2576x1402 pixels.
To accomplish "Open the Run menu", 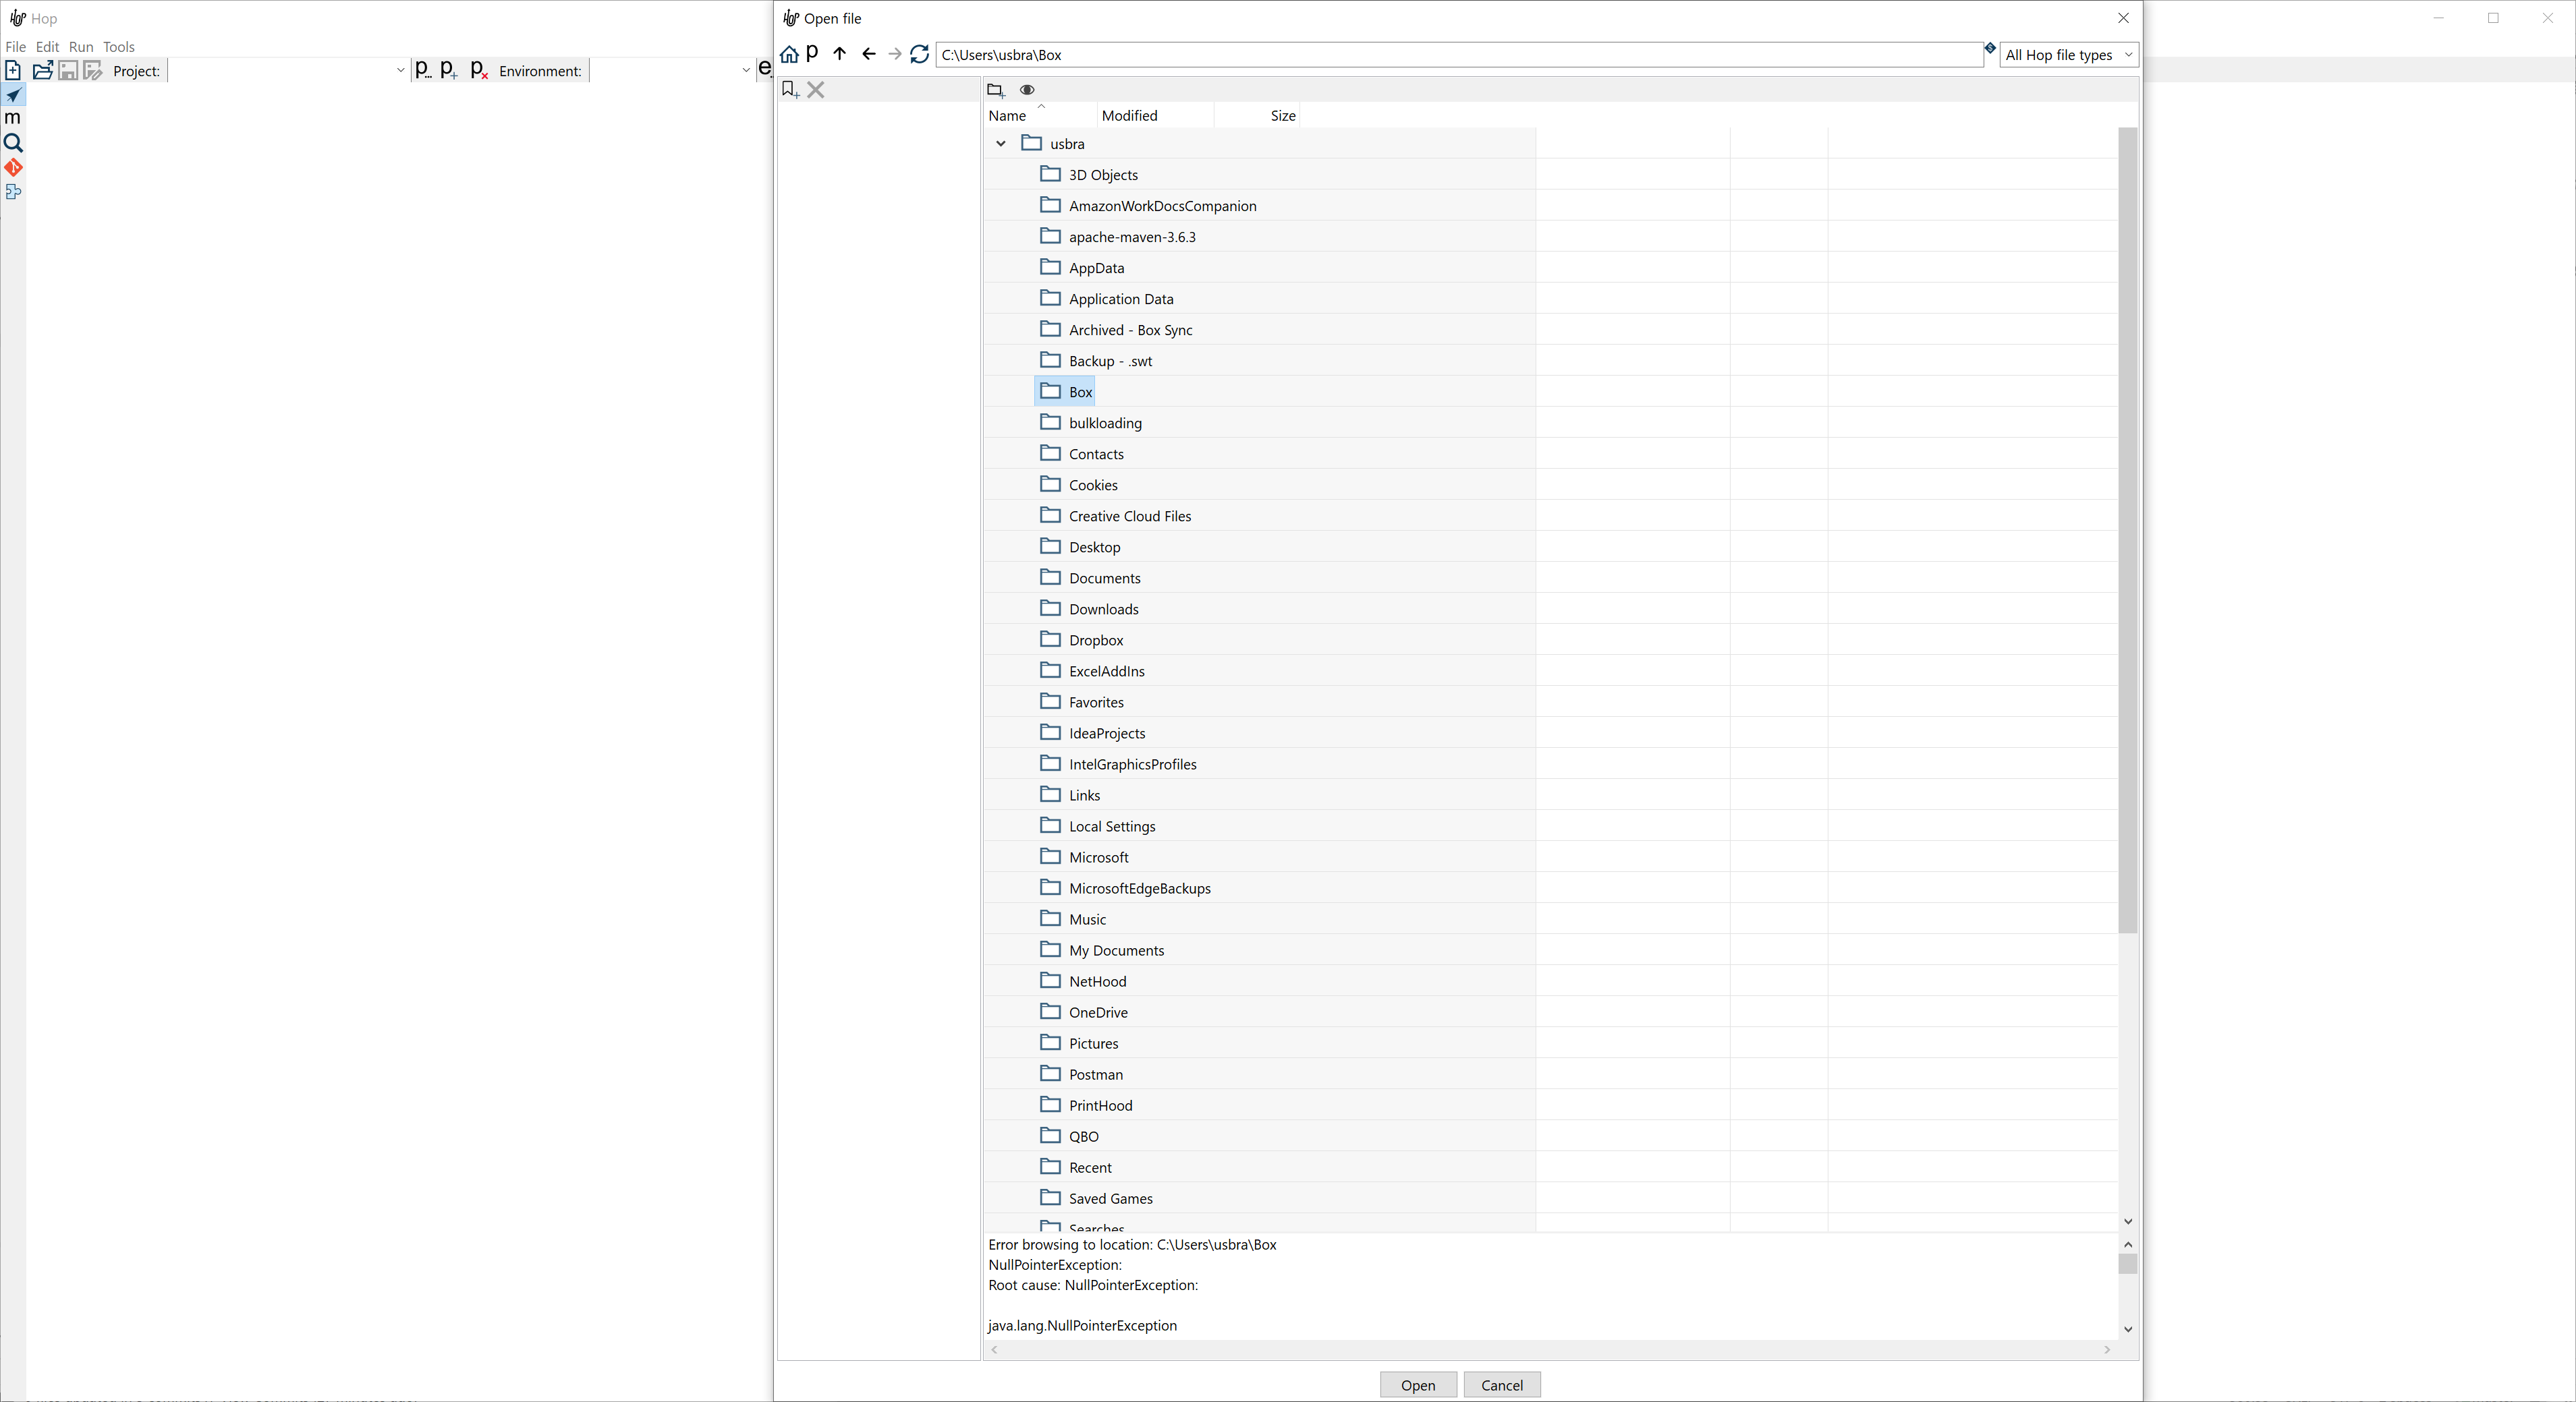I will pos(80,47).
